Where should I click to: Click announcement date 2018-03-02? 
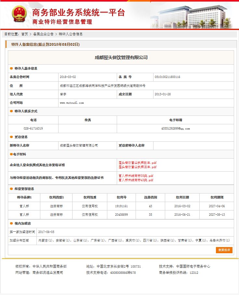68,77
